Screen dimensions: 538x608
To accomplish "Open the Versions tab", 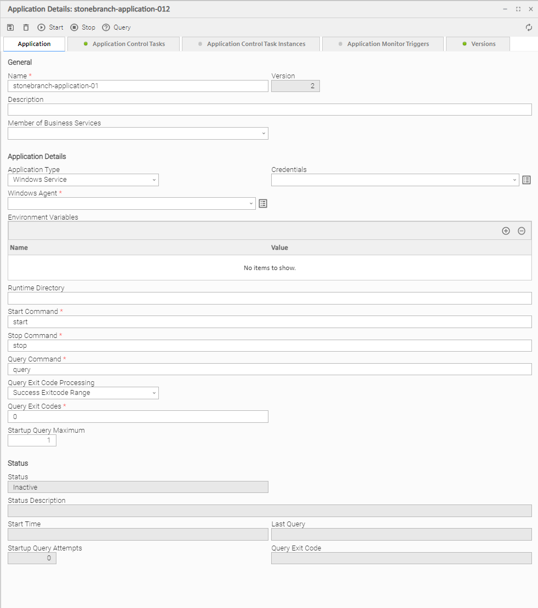I will pos(478,44).
